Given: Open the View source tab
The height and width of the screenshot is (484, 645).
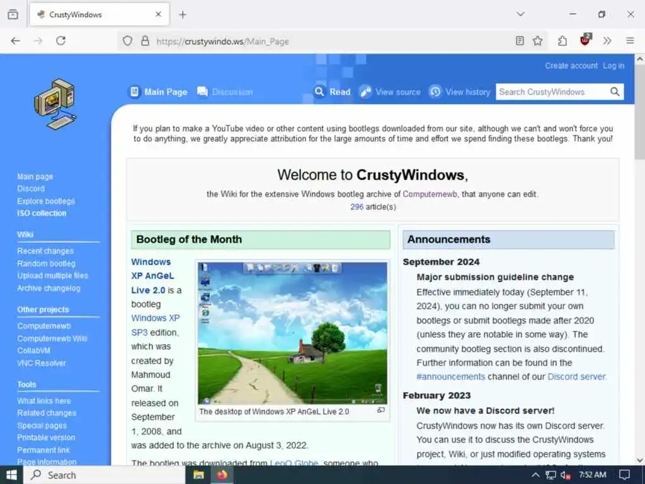Looking at the screenshot, I should [x=390, y=92].
